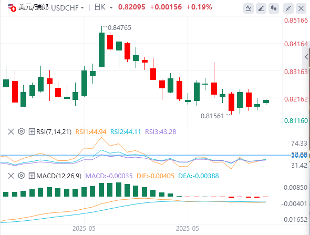Image resolution: width=310 pixels, height=235 pixels.
Task: Expand the RSI panel plus icon
Action: [x=32, y=131]
